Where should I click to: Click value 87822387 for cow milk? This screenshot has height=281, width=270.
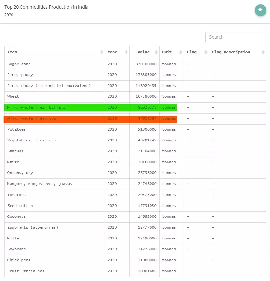(147, 118)
